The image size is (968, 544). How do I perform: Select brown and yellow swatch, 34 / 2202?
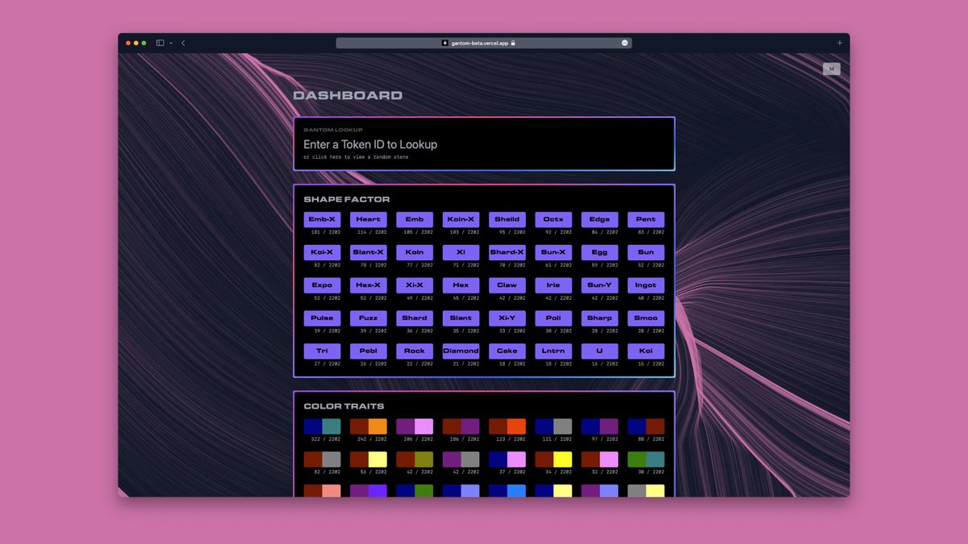click(x=553, y=459)
